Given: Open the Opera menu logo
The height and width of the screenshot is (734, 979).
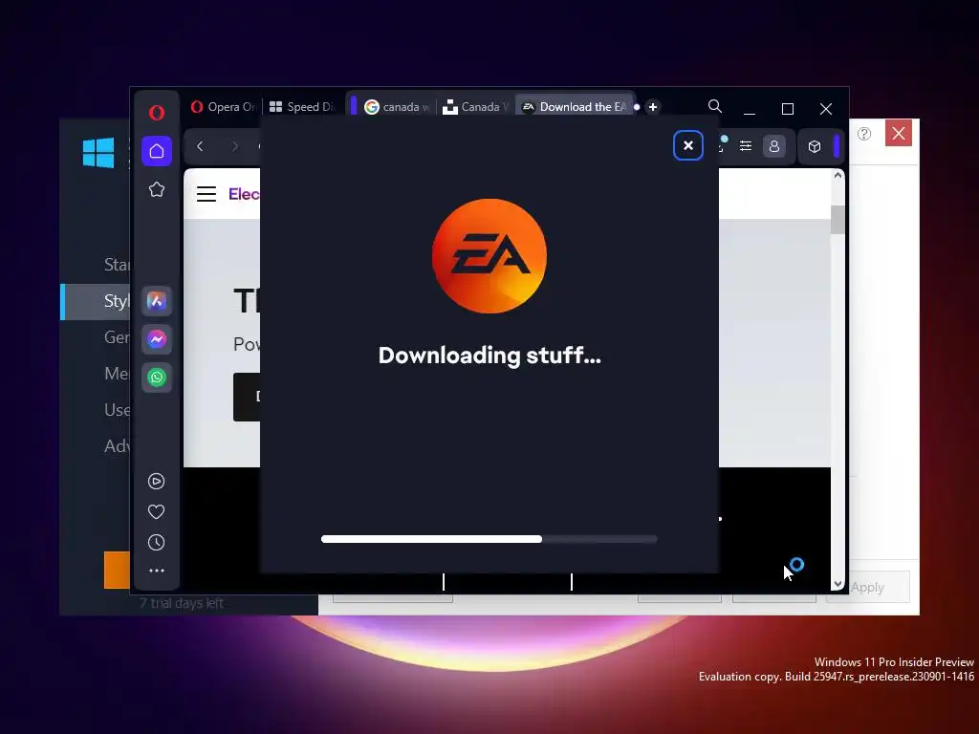Looking at the screenshot, I should 157,113.
